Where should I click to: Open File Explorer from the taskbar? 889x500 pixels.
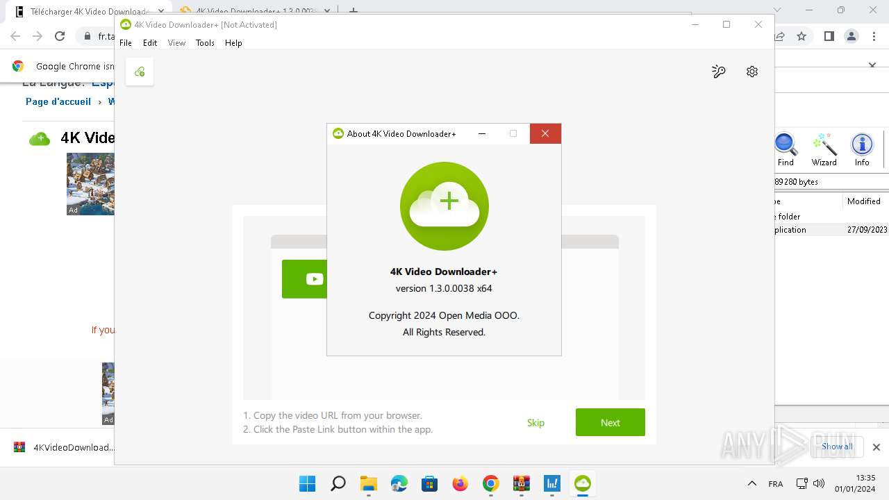[369, 483]
